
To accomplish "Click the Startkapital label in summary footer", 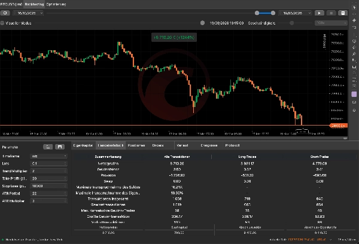I will point(180,227).
